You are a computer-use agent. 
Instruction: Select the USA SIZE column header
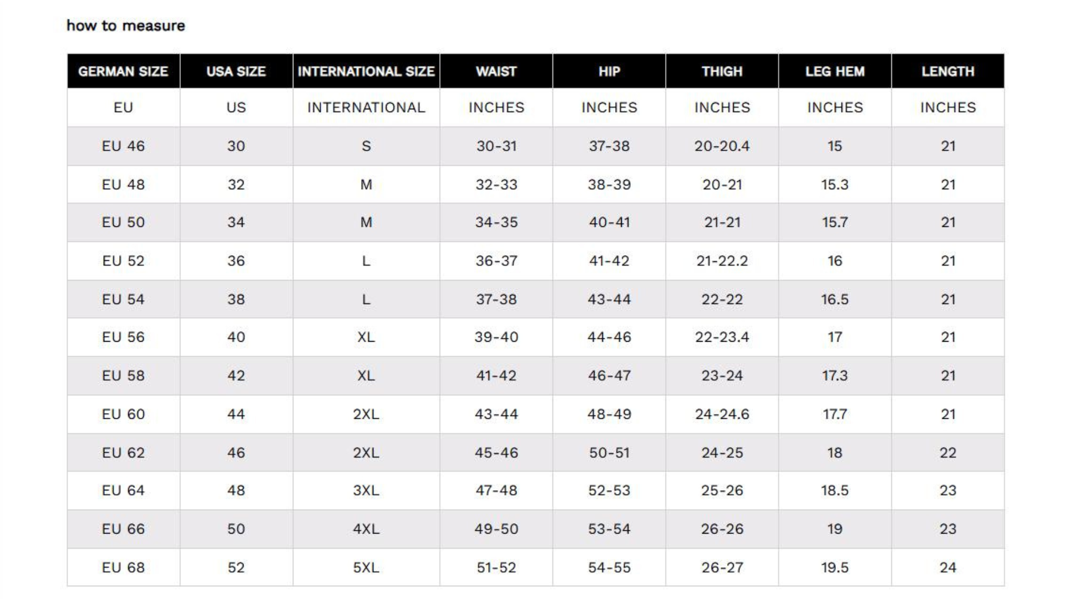pos(236,71)
